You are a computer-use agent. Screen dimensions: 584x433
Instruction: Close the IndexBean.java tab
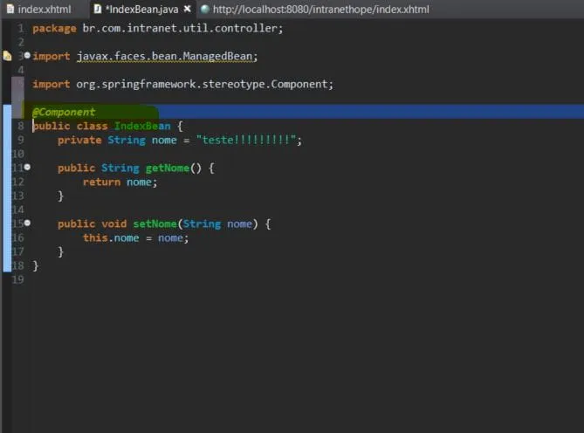pos(188,9)
